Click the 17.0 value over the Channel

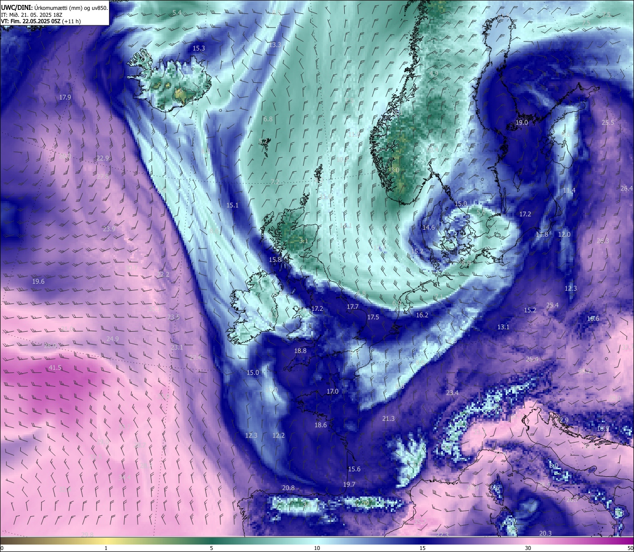point(332,392)
